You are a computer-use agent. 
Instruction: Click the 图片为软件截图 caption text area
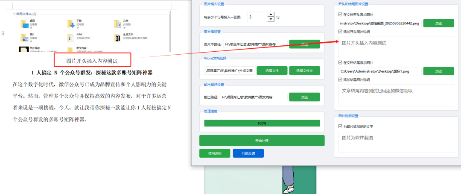tap(396, 142)
